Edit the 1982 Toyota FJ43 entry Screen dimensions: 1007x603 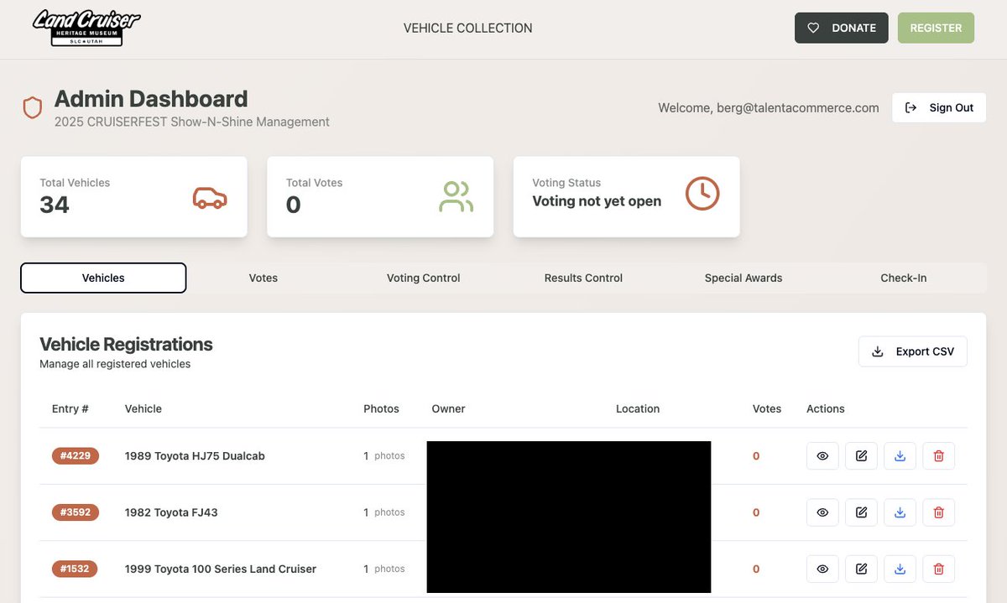click(x=861, y=512)
